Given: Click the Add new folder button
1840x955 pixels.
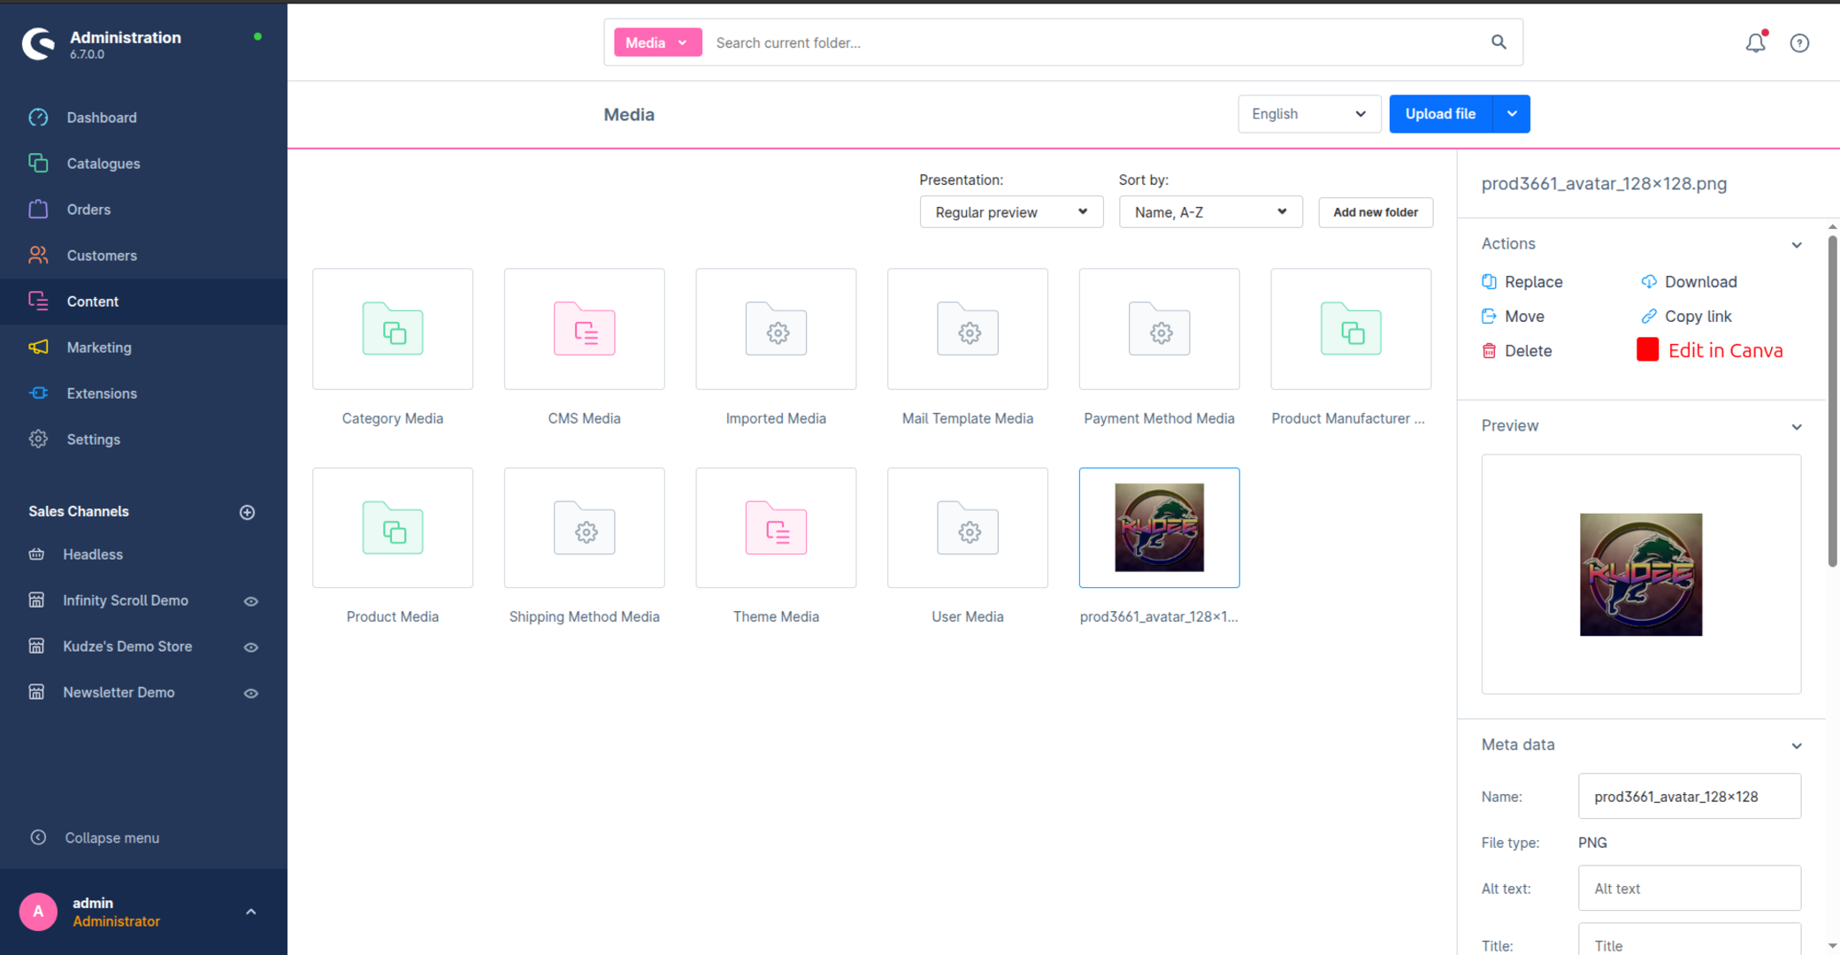Looking at the screenshot, I should point(1376,212).
